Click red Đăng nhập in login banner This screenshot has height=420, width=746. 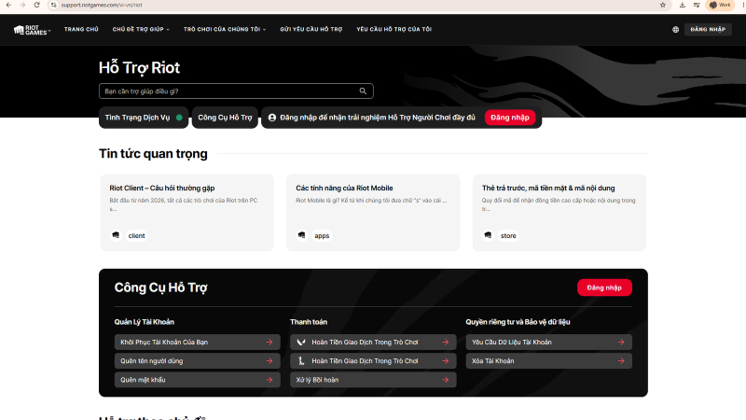click(x=510, y=118)
